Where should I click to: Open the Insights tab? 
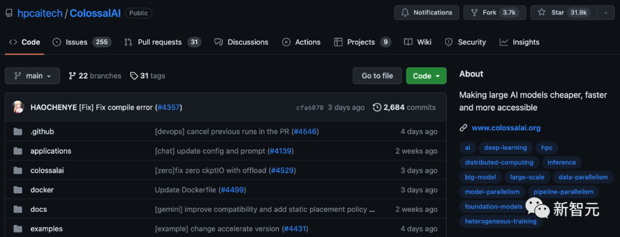coord(519,42)
